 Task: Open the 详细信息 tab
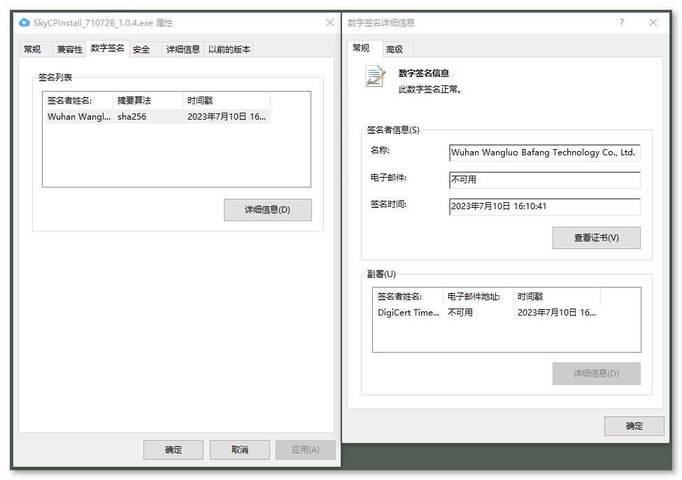point(183,49)
